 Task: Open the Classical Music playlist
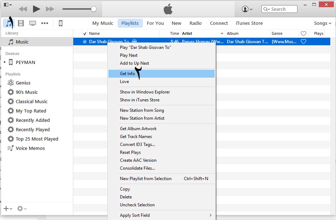coord(32,101)
